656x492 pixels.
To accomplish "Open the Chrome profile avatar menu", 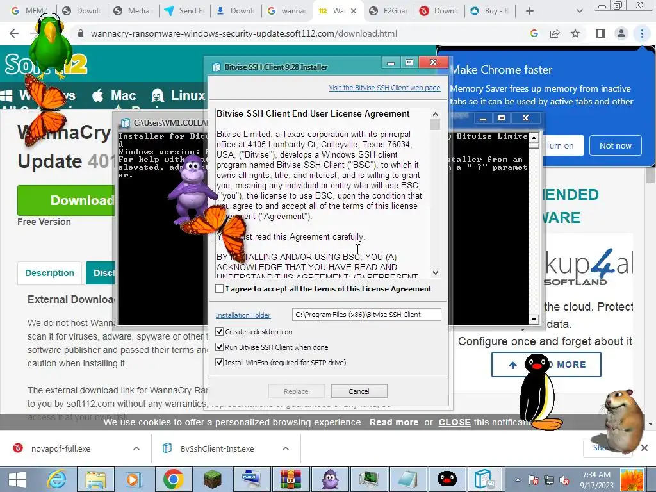I will click(621, 33).
